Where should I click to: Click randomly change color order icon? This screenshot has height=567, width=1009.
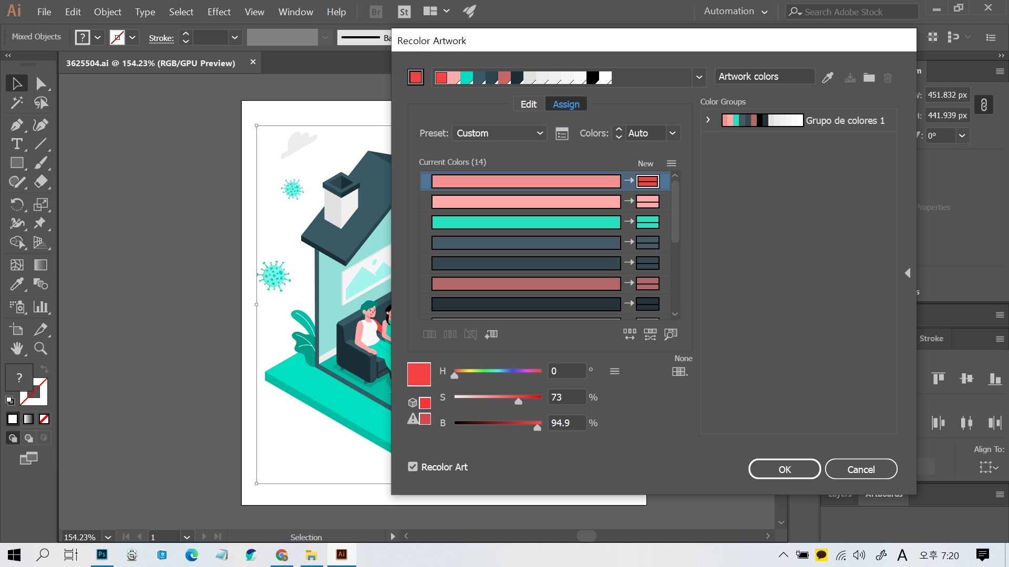(x=630, y=334)
